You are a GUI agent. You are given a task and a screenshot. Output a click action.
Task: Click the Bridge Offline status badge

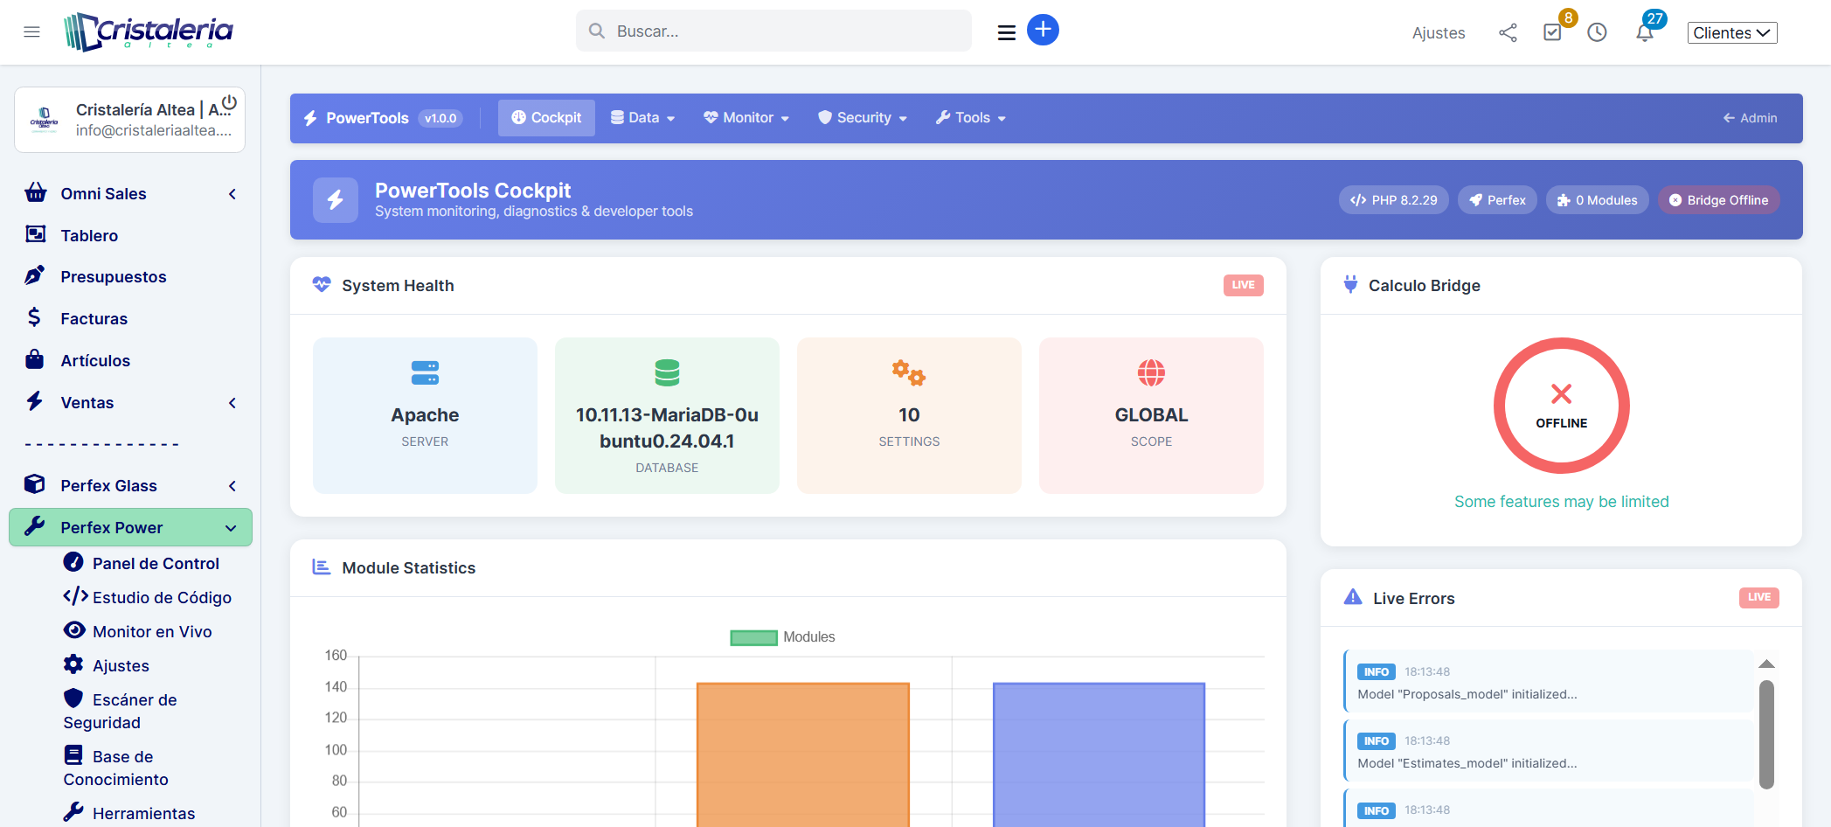click(x=1717, y=199)
